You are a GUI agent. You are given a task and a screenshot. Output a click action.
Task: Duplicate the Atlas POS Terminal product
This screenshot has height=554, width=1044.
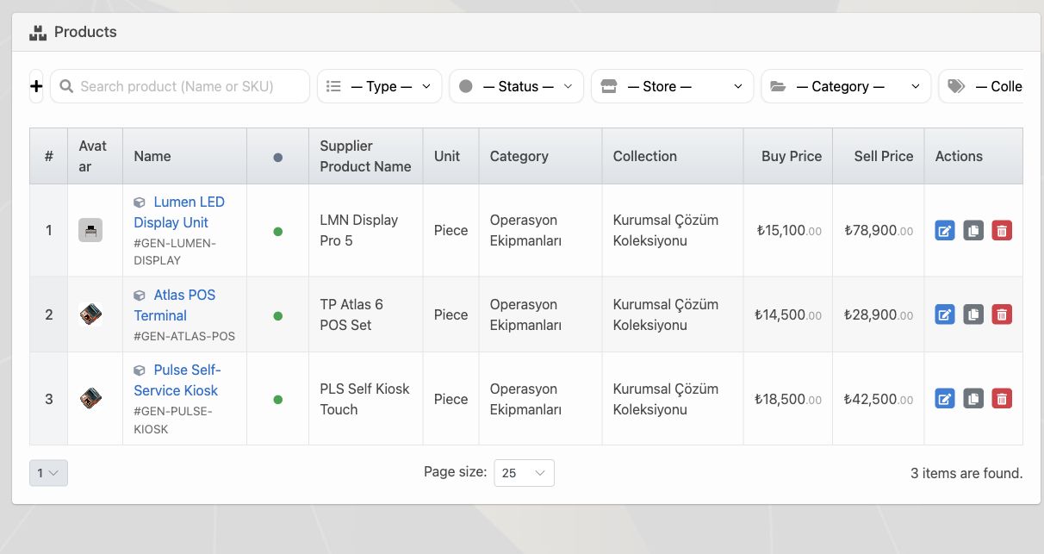click(973, 314)
